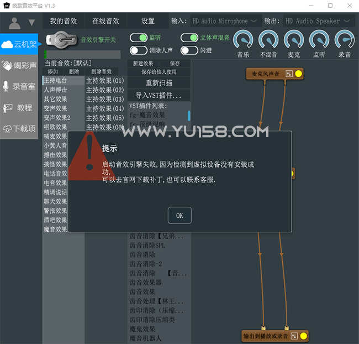This screenshot has height=344, width=359.
Task: Select the 输出到播放或录音 node
Action: click(x=275, y=336)
